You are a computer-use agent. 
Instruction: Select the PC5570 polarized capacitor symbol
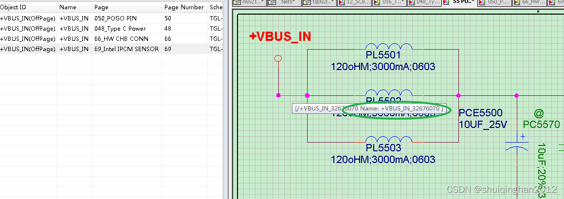[517, 143]
